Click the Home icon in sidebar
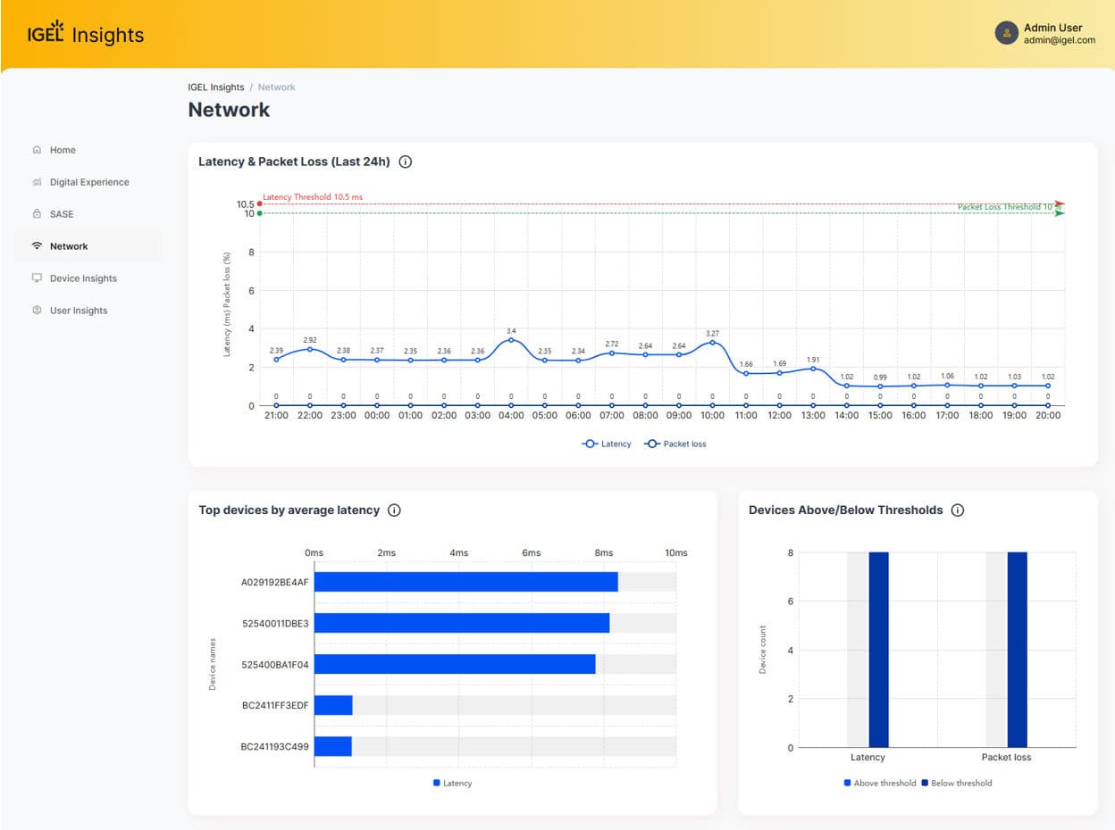The image size is (1115, 830). click(x=37, y=150)
